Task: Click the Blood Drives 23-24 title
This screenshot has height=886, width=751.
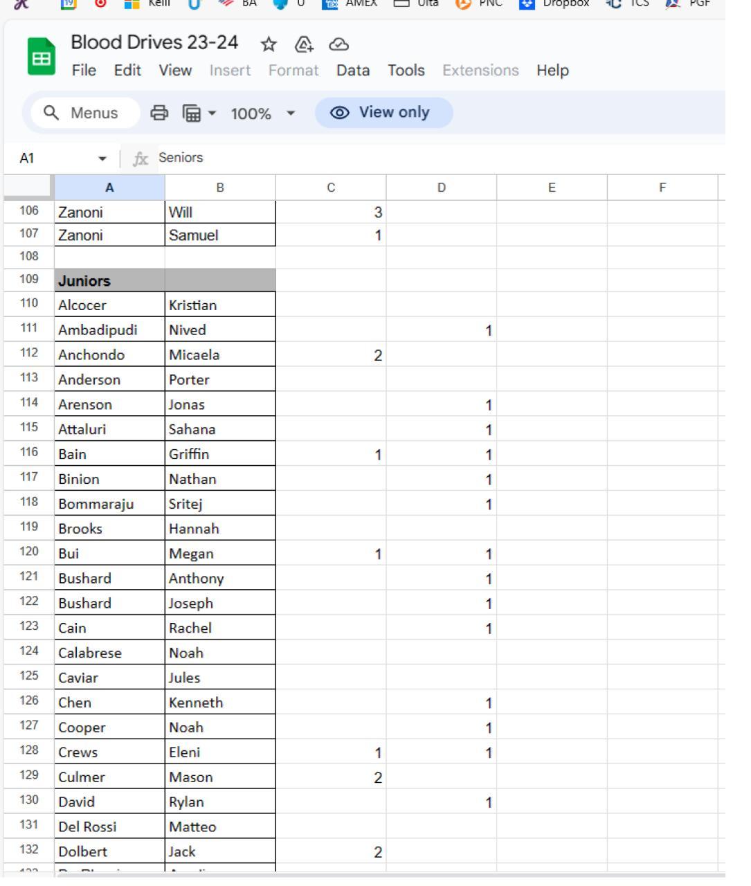Action: pyautogui.click(x=154, y=43)
